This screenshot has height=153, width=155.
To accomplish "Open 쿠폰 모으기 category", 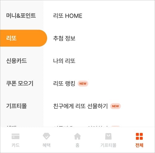I will 20,83.
